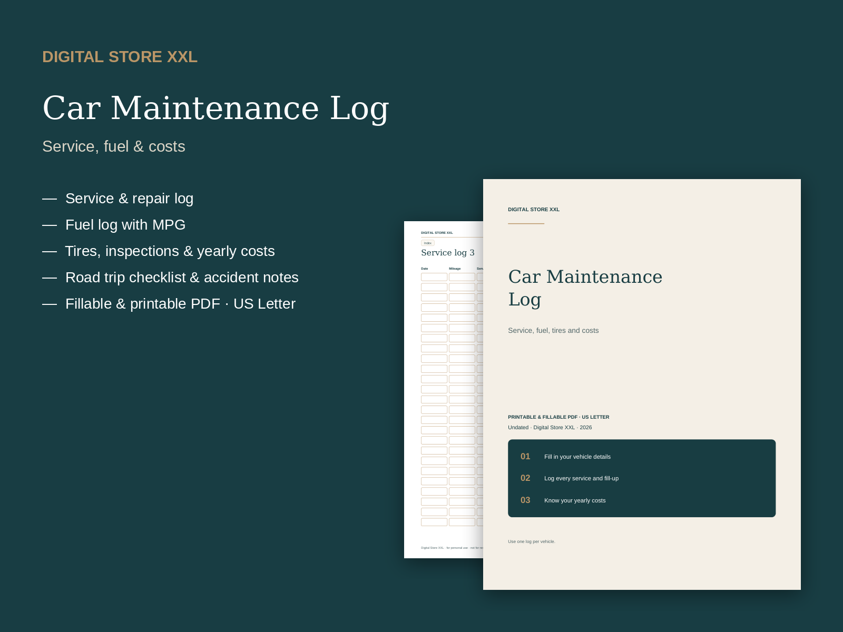
Task: Click PRINTABLE & FILLABLE PDF · US LETTER text
Action: 558,417
